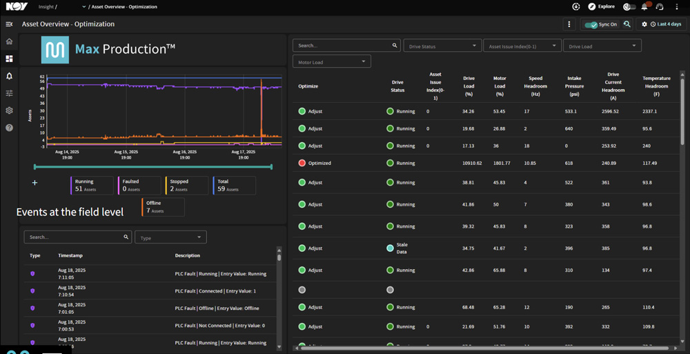Open the sliders tuning icon in the sidebar
This screenshot has height=354, width=690.
[9, 93]
